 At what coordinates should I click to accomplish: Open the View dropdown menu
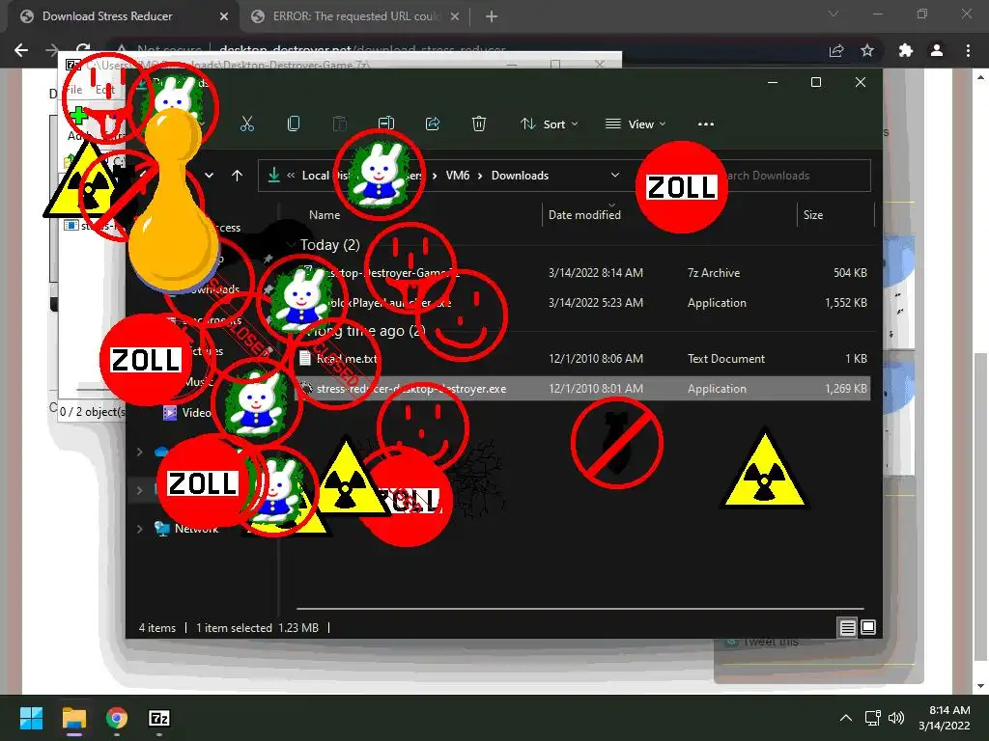point(636,124)
